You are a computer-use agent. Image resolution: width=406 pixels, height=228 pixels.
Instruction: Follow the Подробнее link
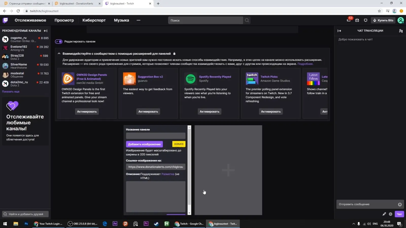tap(305, 64)
